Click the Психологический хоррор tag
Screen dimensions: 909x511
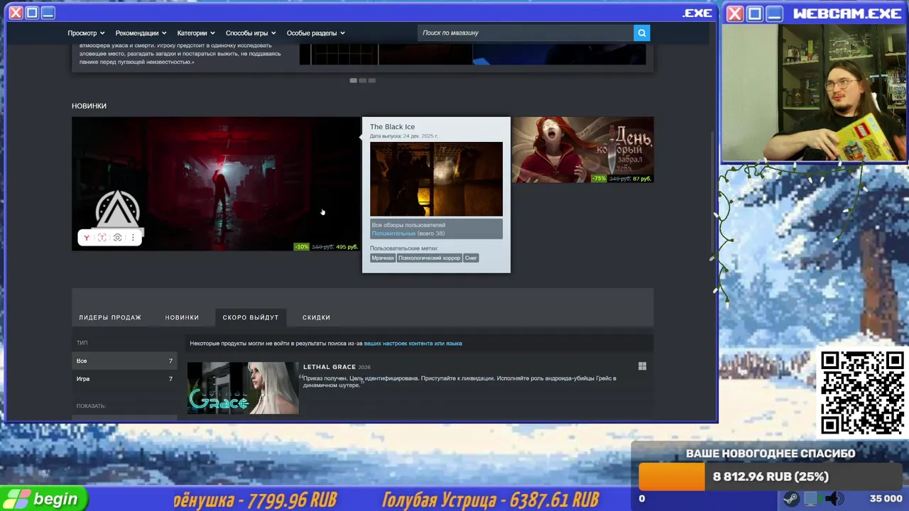point(429,258)
